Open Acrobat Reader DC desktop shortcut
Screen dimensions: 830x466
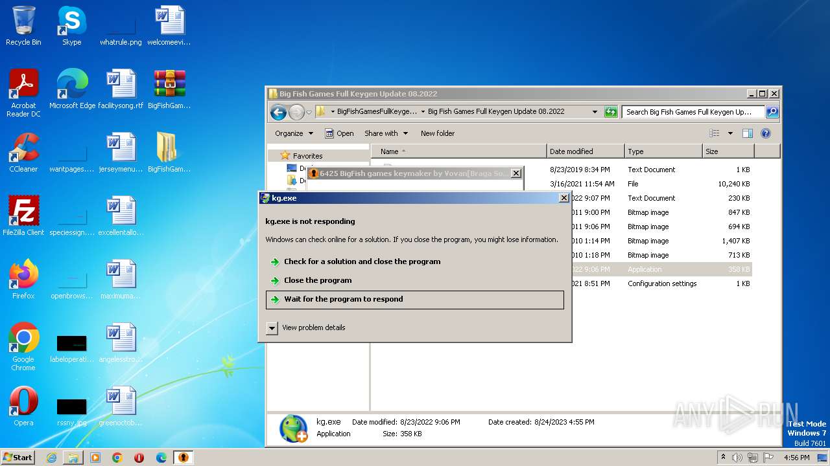pyautogui.click(x=23, y=93)
